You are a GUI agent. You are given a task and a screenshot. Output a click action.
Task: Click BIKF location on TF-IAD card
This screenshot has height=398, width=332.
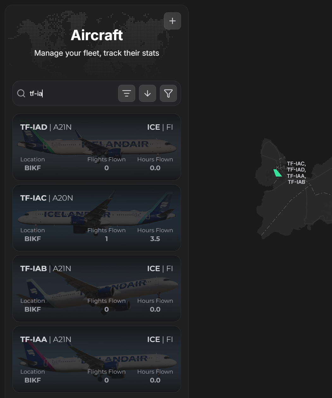[33, 168]
